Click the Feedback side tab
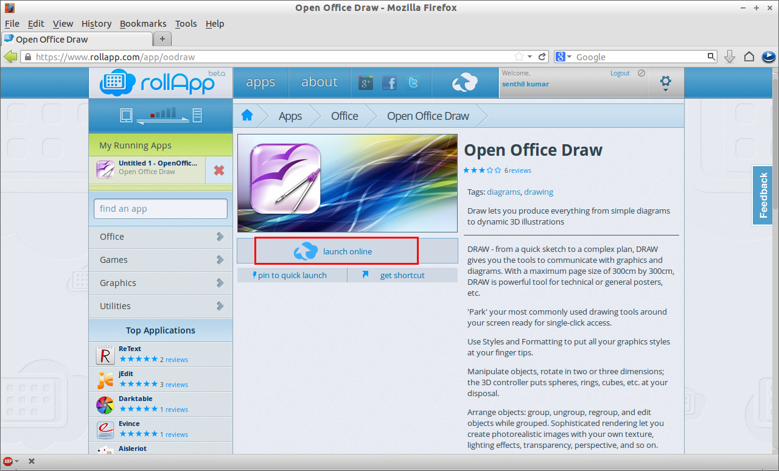Screen dimensions: 779x471 coord(763,195)
